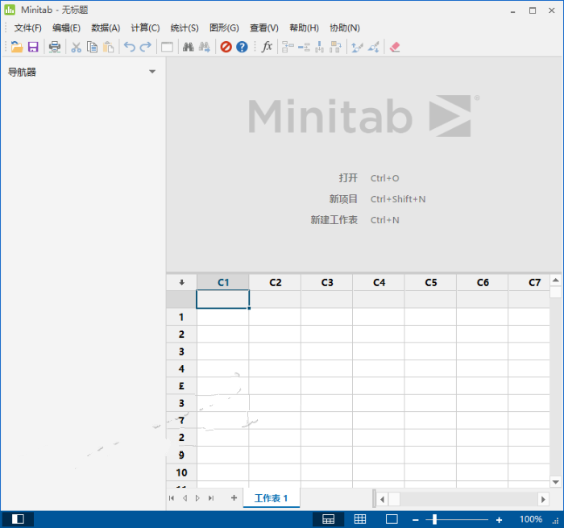Select row 1 header

181,317
